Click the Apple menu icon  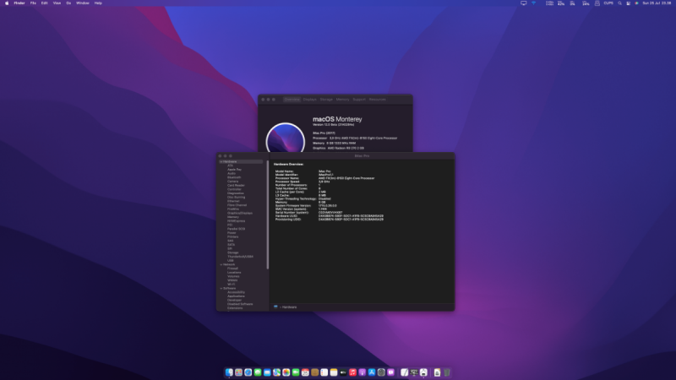6,3
